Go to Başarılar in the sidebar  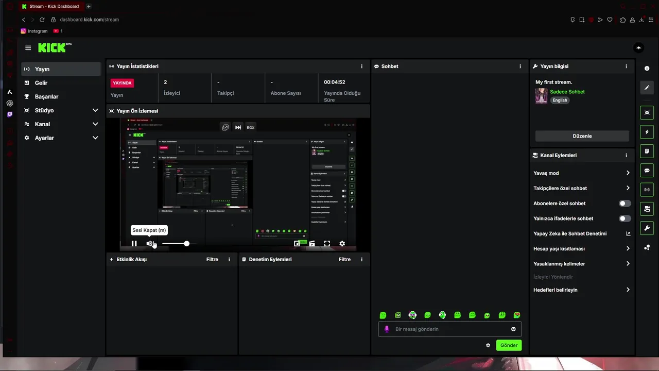(x=61, y=97)
